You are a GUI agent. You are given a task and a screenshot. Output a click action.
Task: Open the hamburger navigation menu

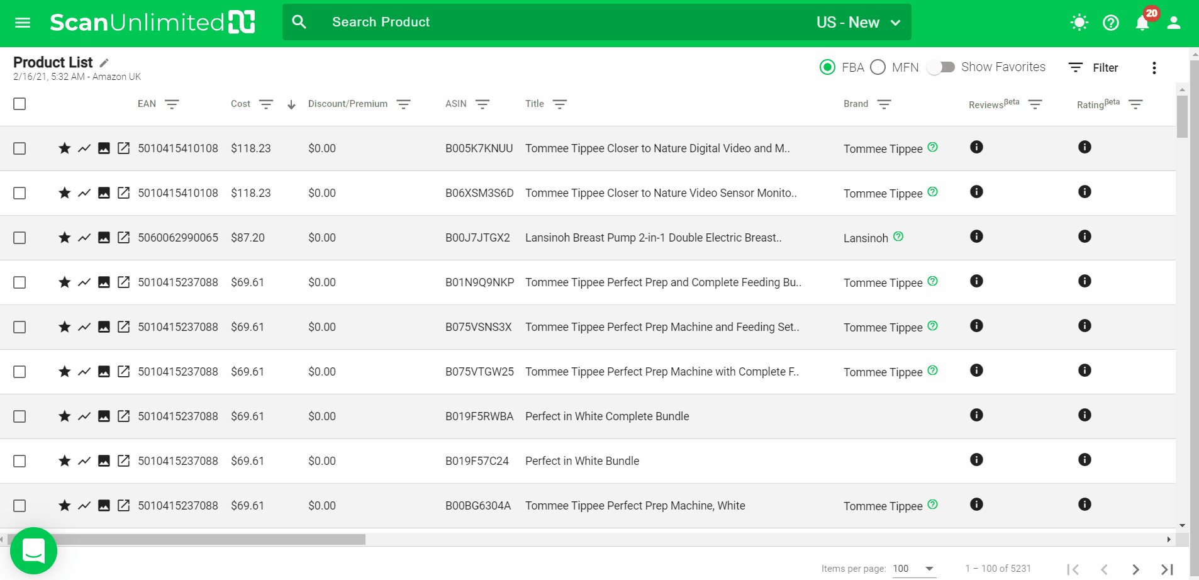(23, 23)
